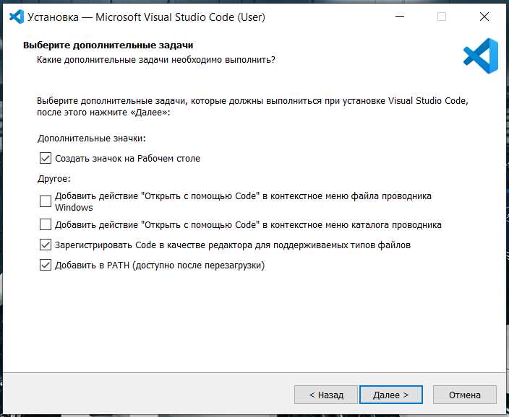Screen dimensions: 509x417
Task: Uncheck 'Зарегистрировать Code в качестве редактора' checkbox
Action: pos(46,245)
